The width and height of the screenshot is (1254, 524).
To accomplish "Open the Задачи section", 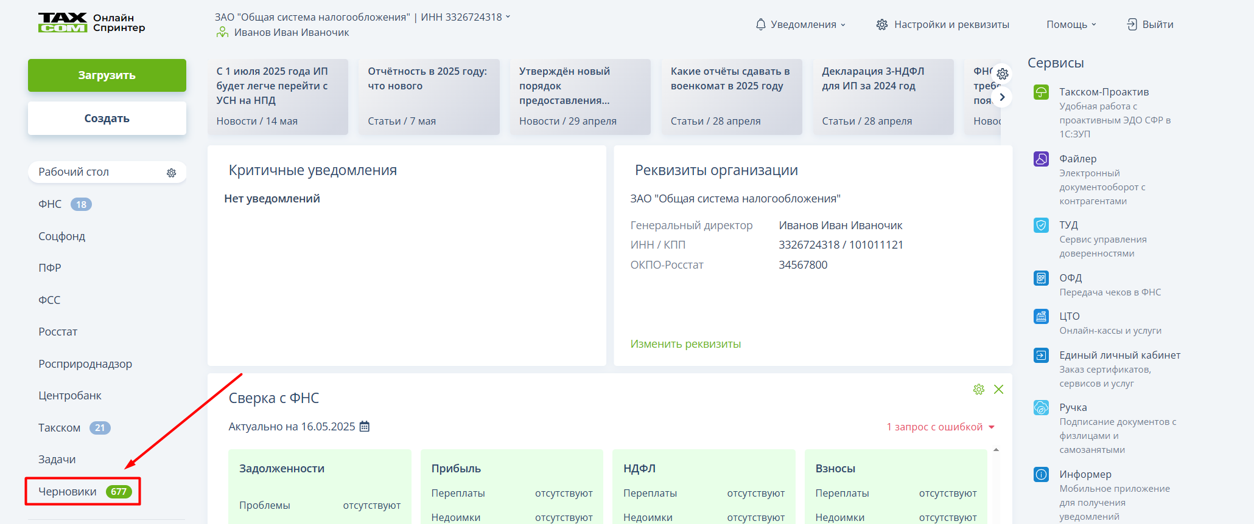I will tap(57, 460).
